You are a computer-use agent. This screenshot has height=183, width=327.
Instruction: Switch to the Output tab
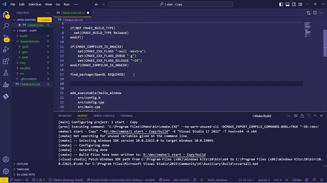pos(82,116)
